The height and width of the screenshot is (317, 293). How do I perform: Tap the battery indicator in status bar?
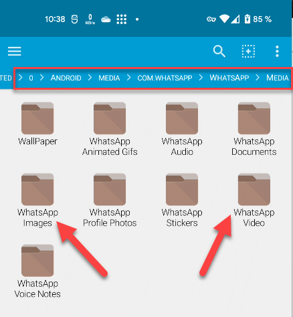(x=248, y=19)
